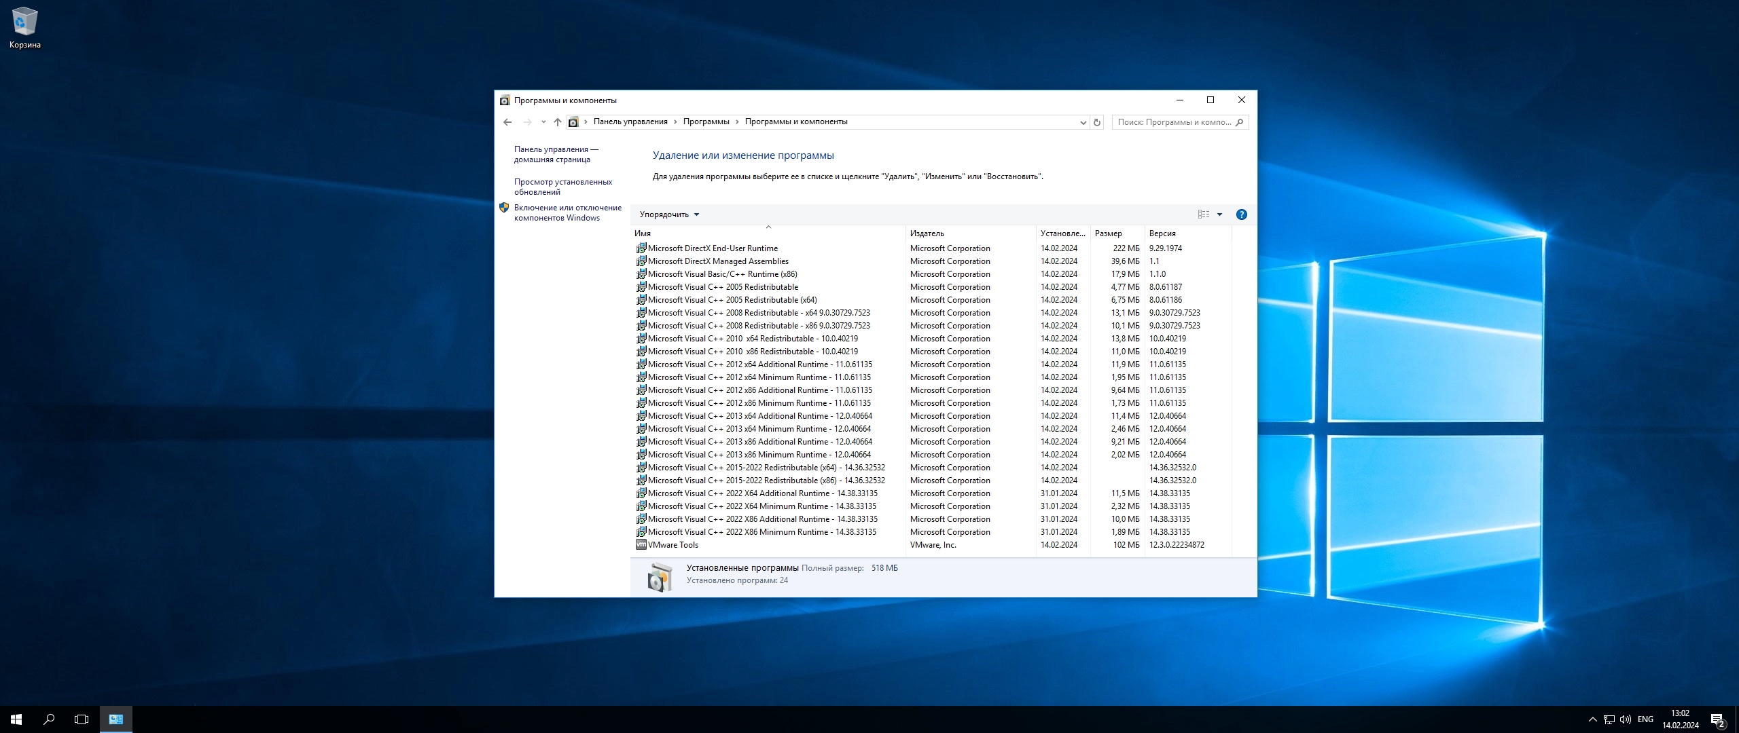
Task: Open view options dropdown arrow
Action: (1219, 214)
